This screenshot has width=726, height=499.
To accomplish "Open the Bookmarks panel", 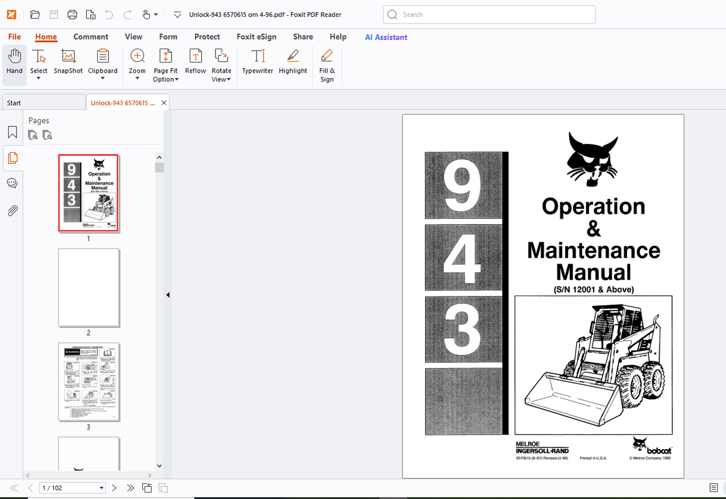I will coord(12,132).
